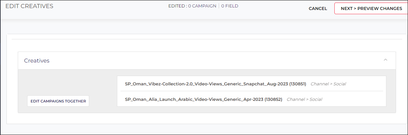408x135 pixels.
Task: Click Channel > Social beside the Snapchat campaign
Action: pos(328,84)
